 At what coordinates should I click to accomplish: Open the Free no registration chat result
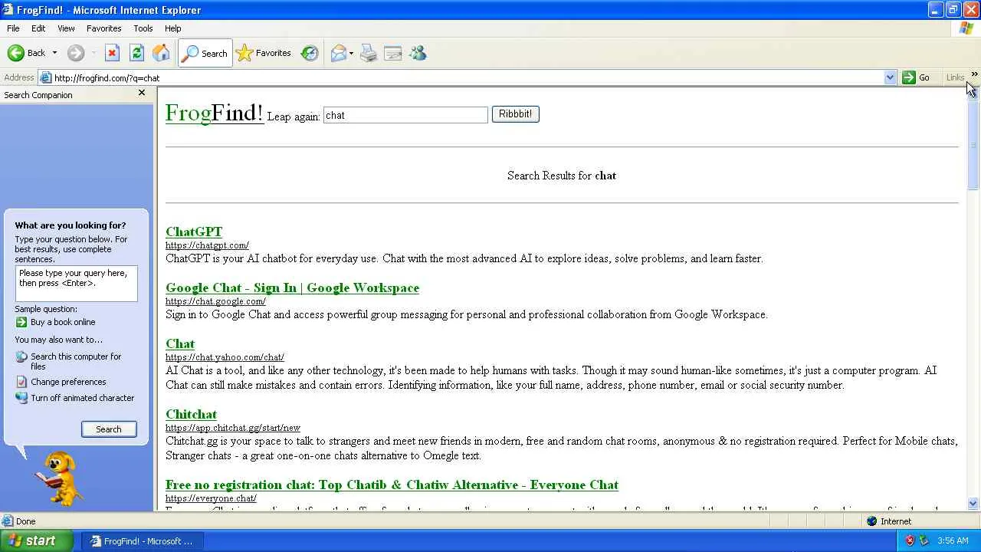click(x=392, y=485)
